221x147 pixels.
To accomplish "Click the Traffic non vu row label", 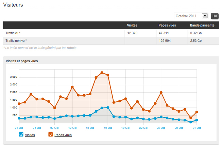I will point(16,40).
